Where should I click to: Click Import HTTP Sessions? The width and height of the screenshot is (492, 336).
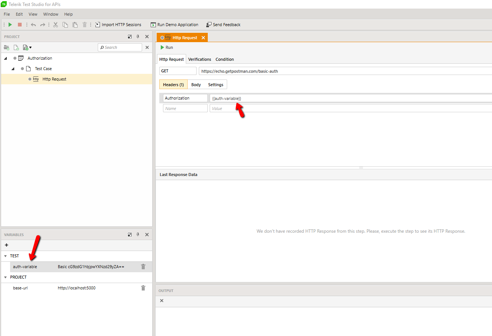pyautogui.click(x=118, y=25)
